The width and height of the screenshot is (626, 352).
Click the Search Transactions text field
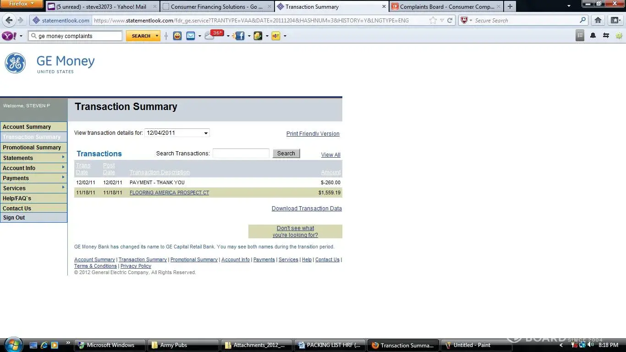coord(241,154)
